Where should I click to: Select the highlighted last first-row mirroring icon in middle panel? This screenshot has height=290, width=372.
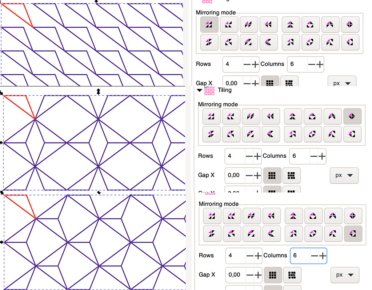point(352,116)
